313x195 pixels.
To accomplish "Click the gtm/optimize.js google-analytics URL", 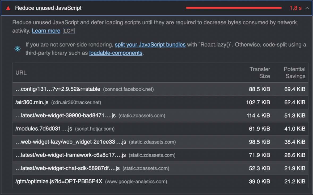I will point(59,182).
